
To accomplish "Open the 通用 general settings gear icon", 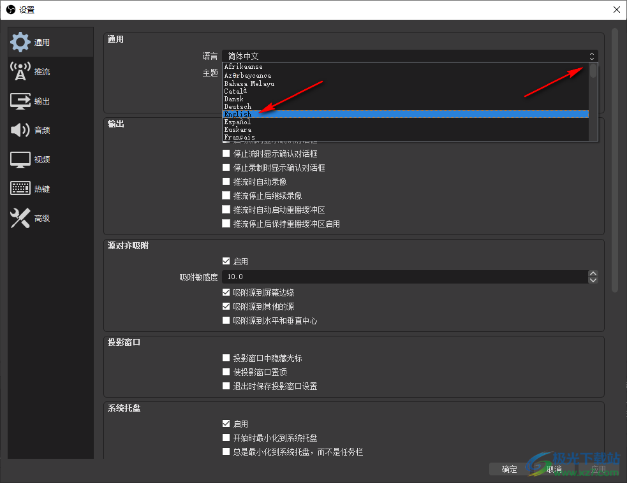I will [x=20, y=42].
